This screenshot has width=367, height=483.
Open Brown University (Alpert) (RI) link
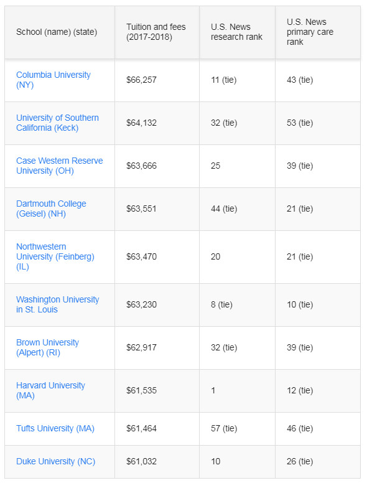(47, 347)
